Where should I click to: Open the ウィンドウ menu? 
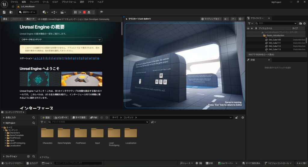[34, 2]
